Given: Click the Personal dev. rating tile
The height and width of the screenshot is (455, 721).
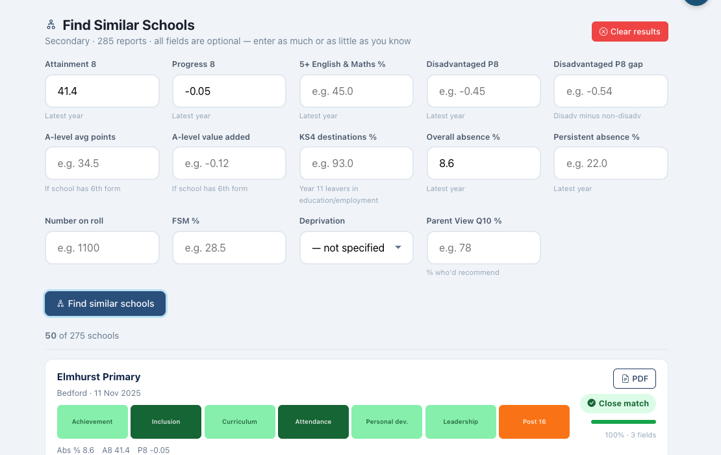Looking at the screenshot, I should (386, 422).
